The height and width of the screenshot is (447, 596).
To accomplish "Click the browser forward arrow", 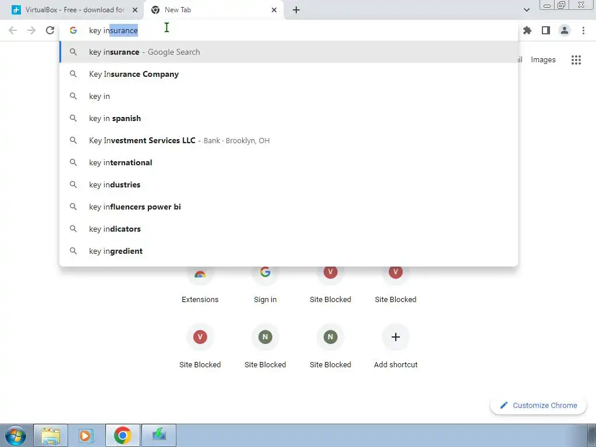I will (x=31, y=30).
